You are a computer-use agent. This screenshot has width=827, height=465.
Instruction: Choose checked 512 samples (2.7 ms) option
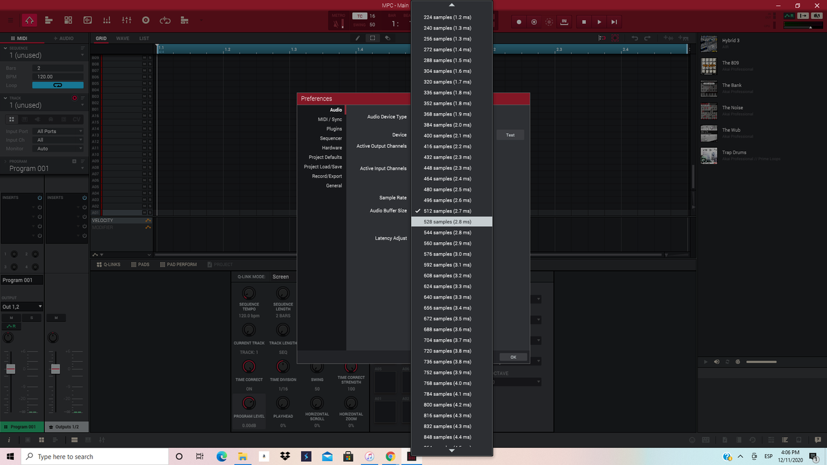click(x=452, y=211)
